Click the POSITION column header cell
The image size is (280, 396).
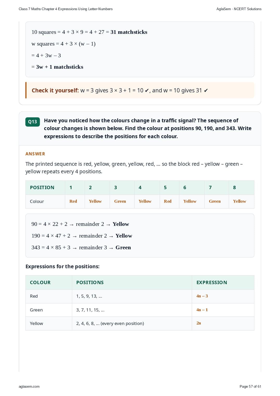(x=45, y=188)
